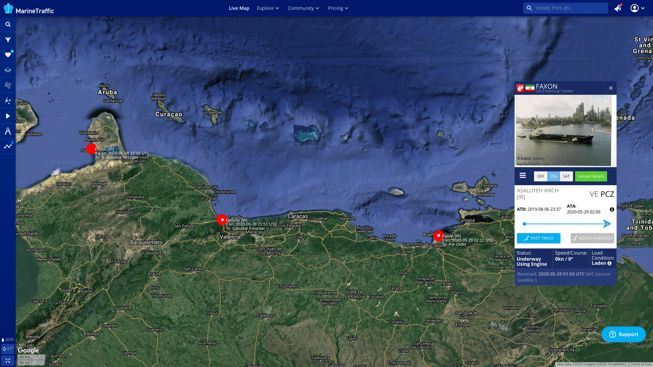Click the 50 km scale bar
This screenshot has width=653, height=367.
[x=31, y=357]
